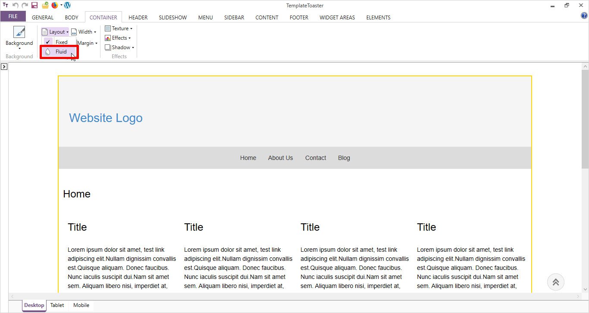Switch to Tablet preview mode
589x313 pixels.
(57, 305)
